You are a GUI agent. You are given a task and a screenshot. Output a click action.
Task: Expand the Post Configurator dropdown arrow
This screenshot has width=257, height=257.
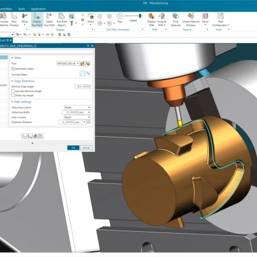pyautogui.click(x=228, y=25)
